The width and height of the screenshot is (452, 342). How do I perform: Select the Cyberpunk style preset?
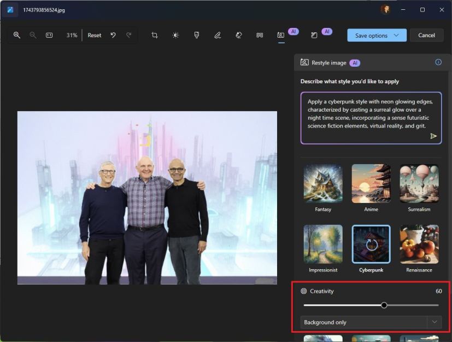click(371, 244)
